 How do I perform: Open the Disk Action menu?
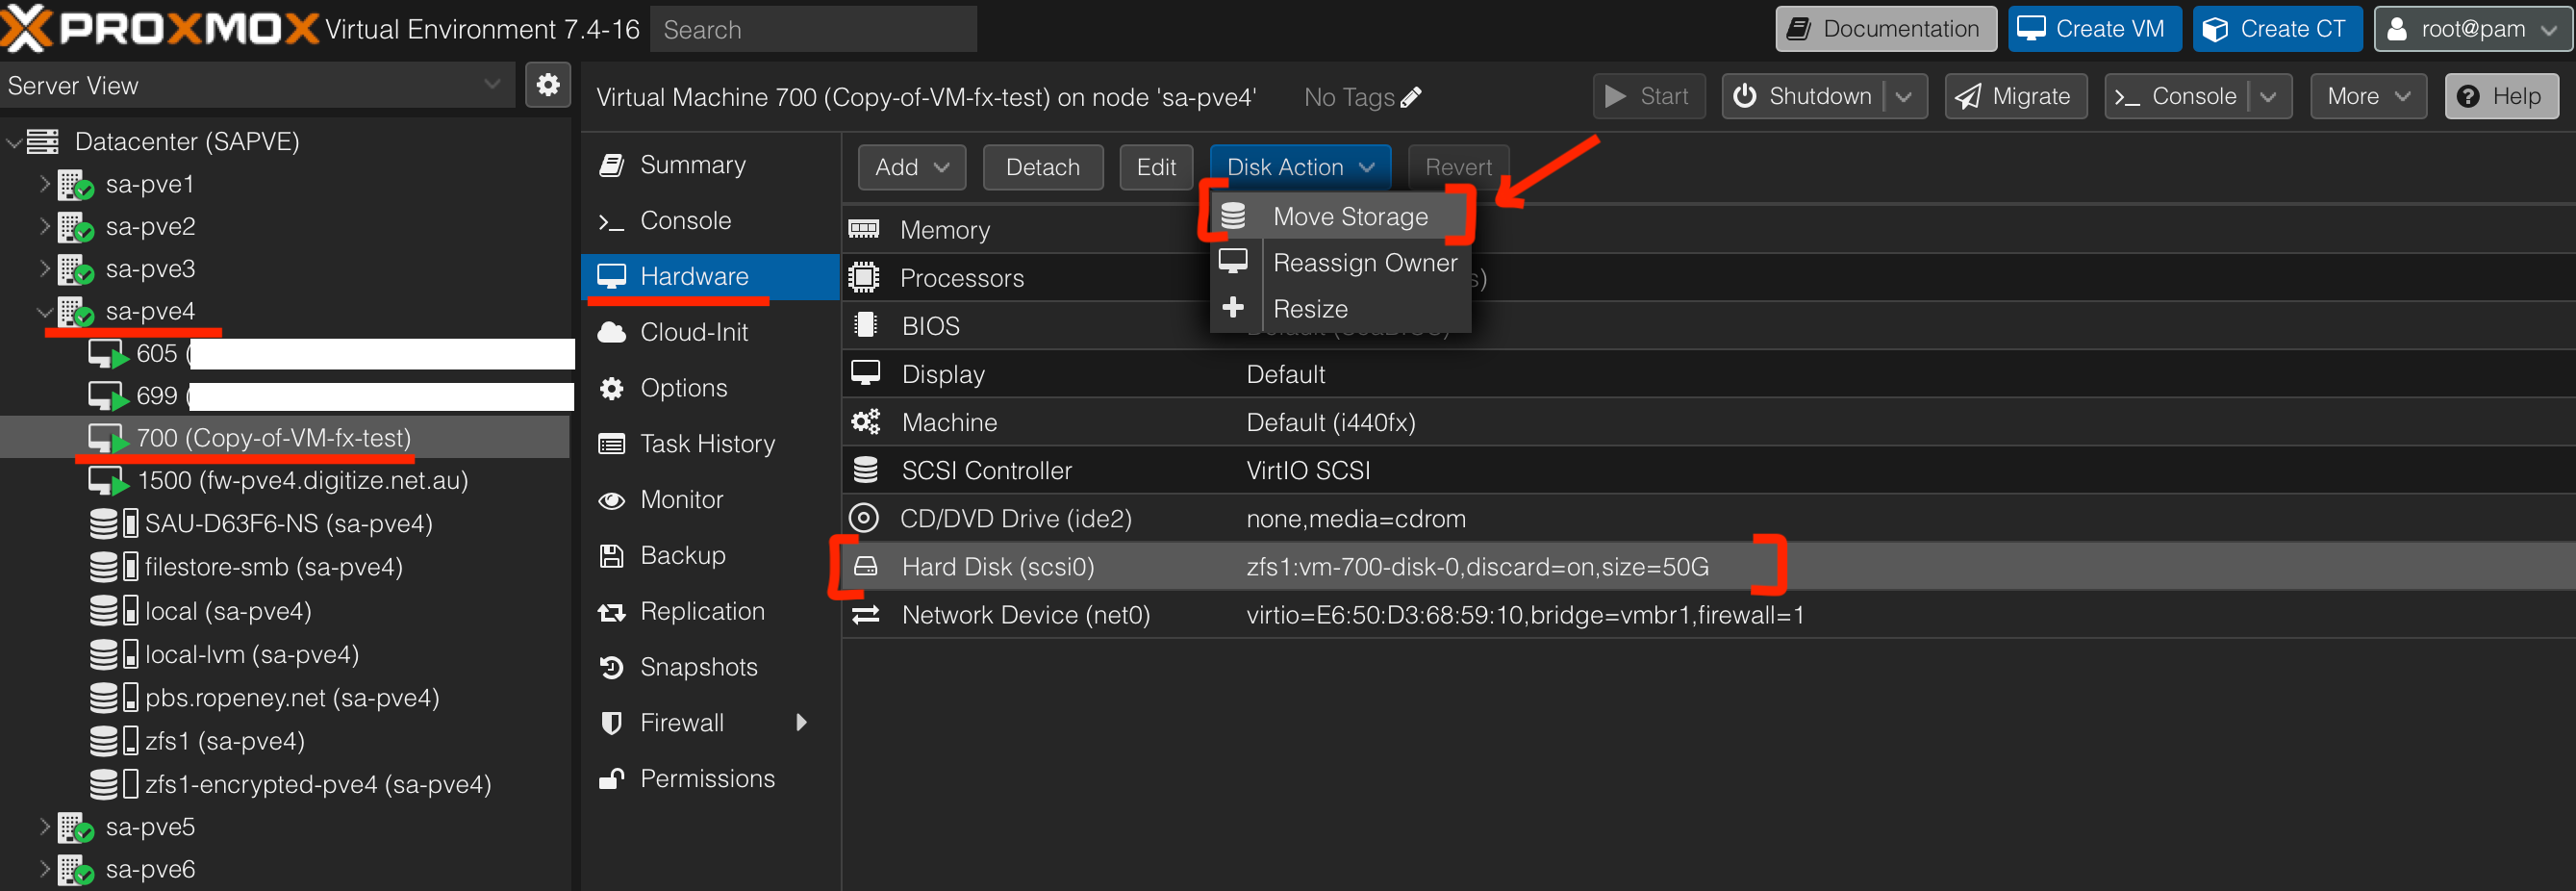1299,166
